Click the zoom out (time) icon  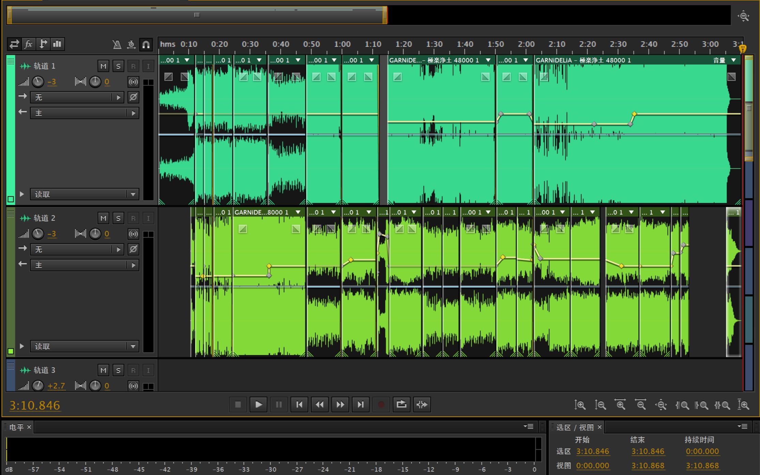point(641,405)
